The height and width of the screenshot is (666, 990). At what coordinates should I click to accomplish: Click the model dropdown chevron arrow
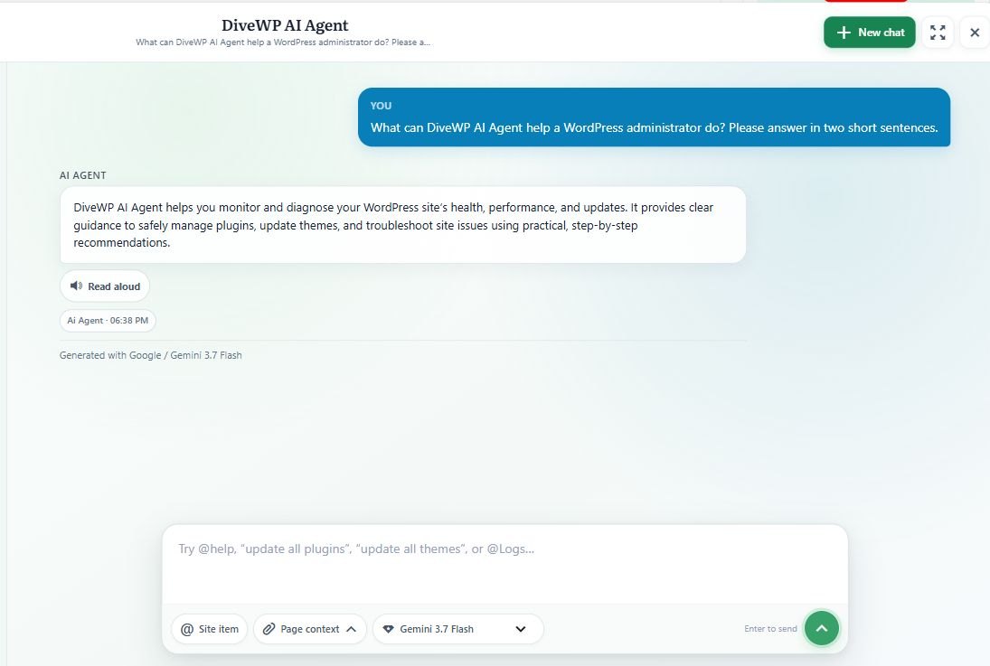520,629
